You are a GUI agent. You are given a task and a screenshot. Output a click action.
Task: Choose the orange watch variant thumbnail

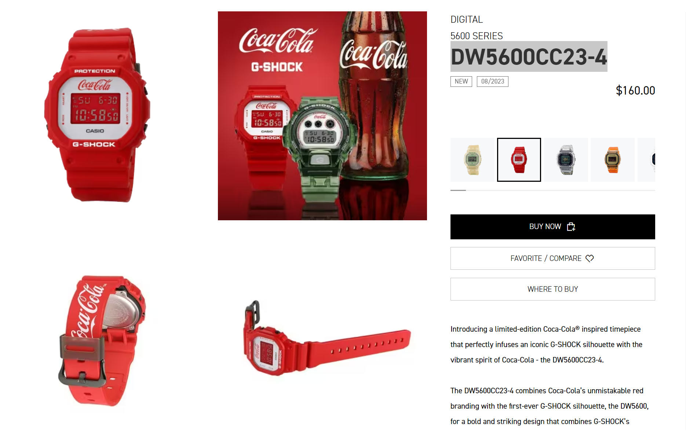(612, 160)
